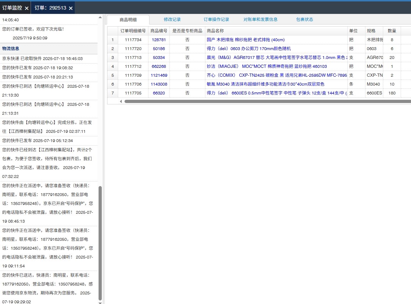Click quantity 20 in the AGR67017 row

pos(392,58)
